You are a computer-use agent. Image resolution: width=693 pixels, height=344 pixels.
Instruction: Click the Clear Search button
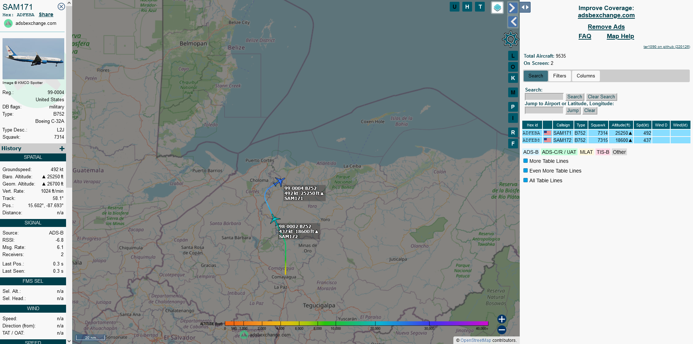(x=601, y=97)
